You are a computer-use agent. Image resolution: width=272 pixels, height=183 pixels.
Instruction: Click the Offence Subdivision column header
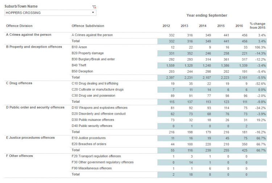click(x=88, y=26)
